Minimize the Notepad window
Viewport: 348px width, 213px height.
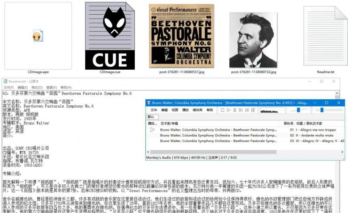[x=310, y=81]
